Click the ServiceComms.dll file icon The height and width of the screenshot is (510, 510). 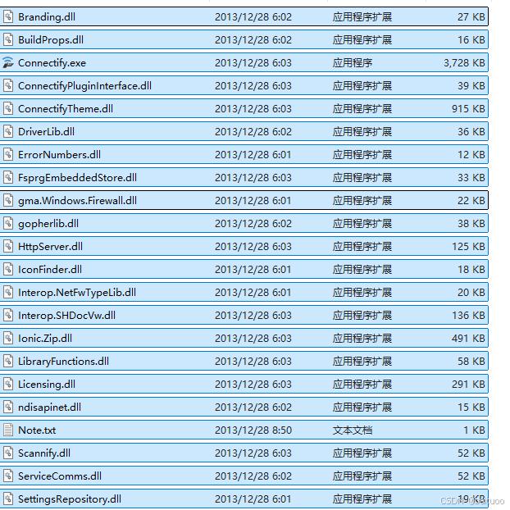coord(8,476)
